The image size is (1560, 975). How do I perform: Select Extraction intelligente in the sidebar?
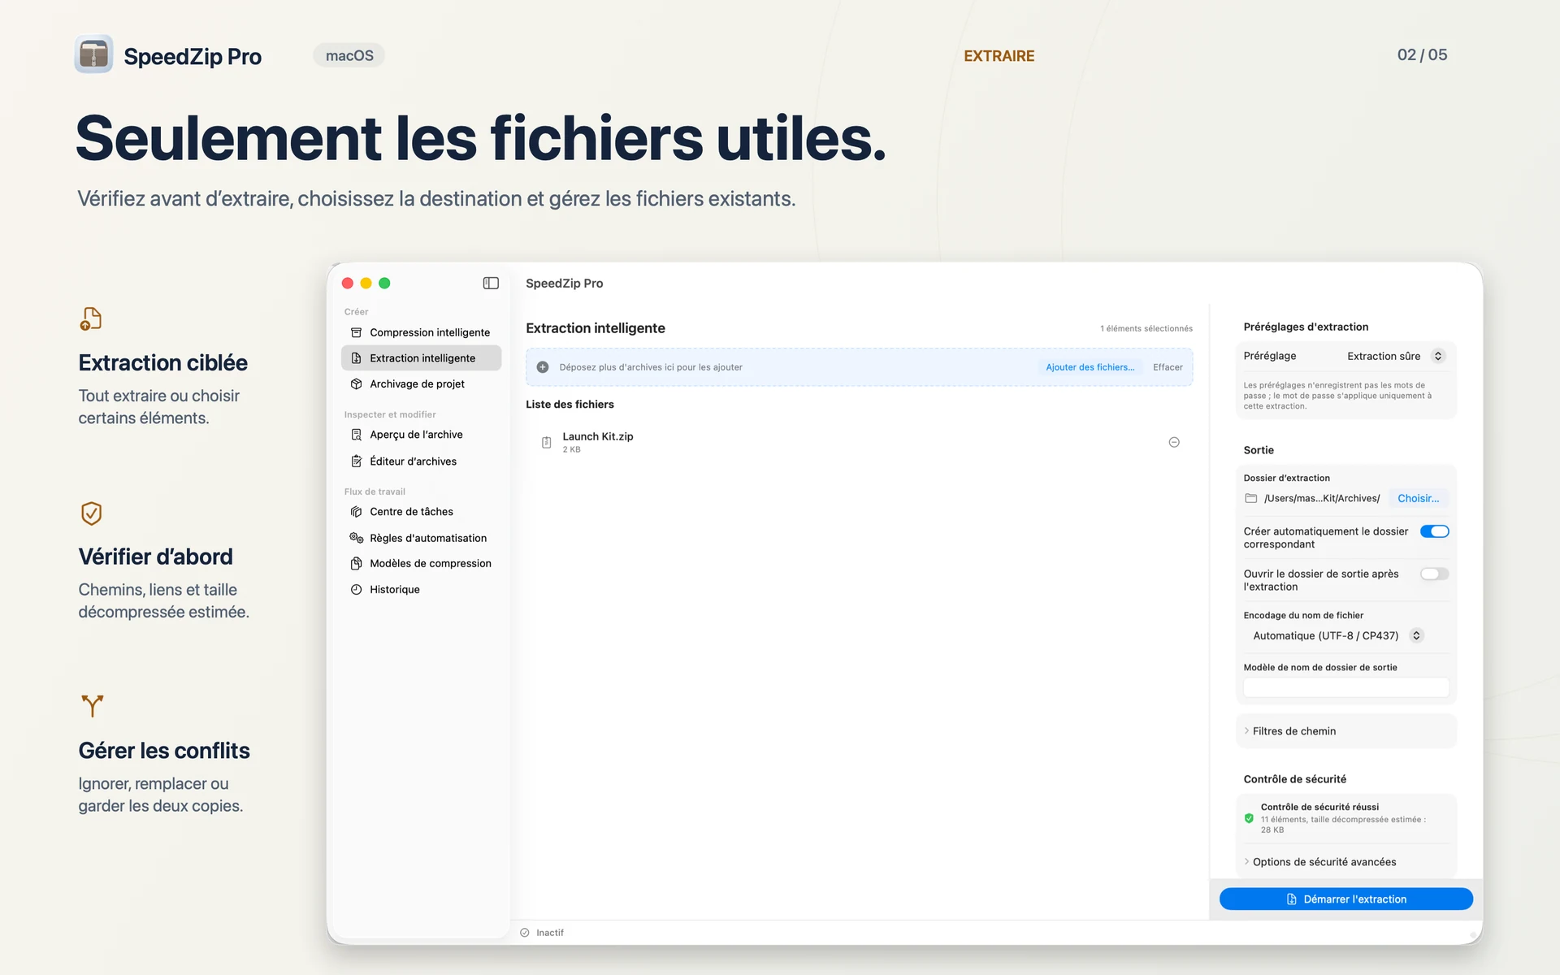(421, 358)
